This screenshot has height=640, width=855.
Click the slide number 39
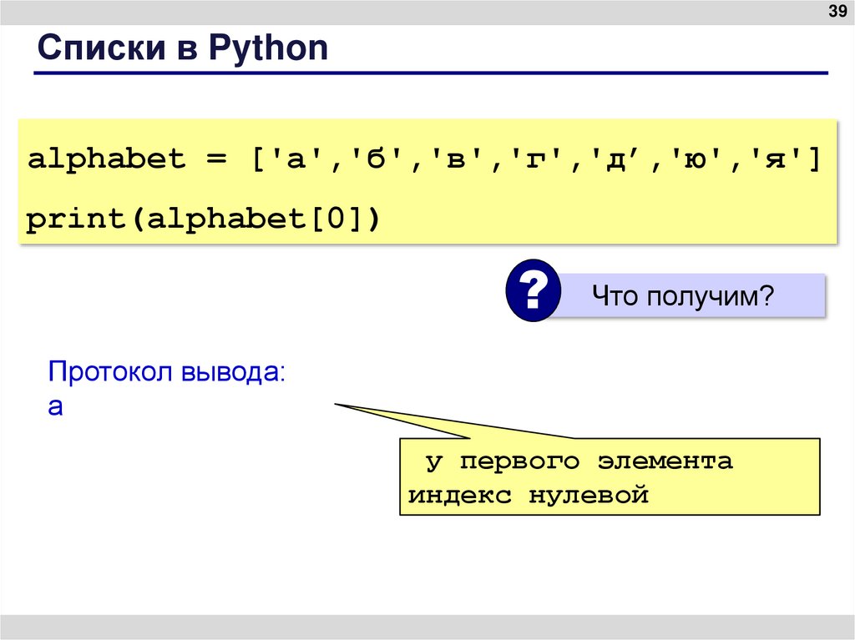[837, 10]
